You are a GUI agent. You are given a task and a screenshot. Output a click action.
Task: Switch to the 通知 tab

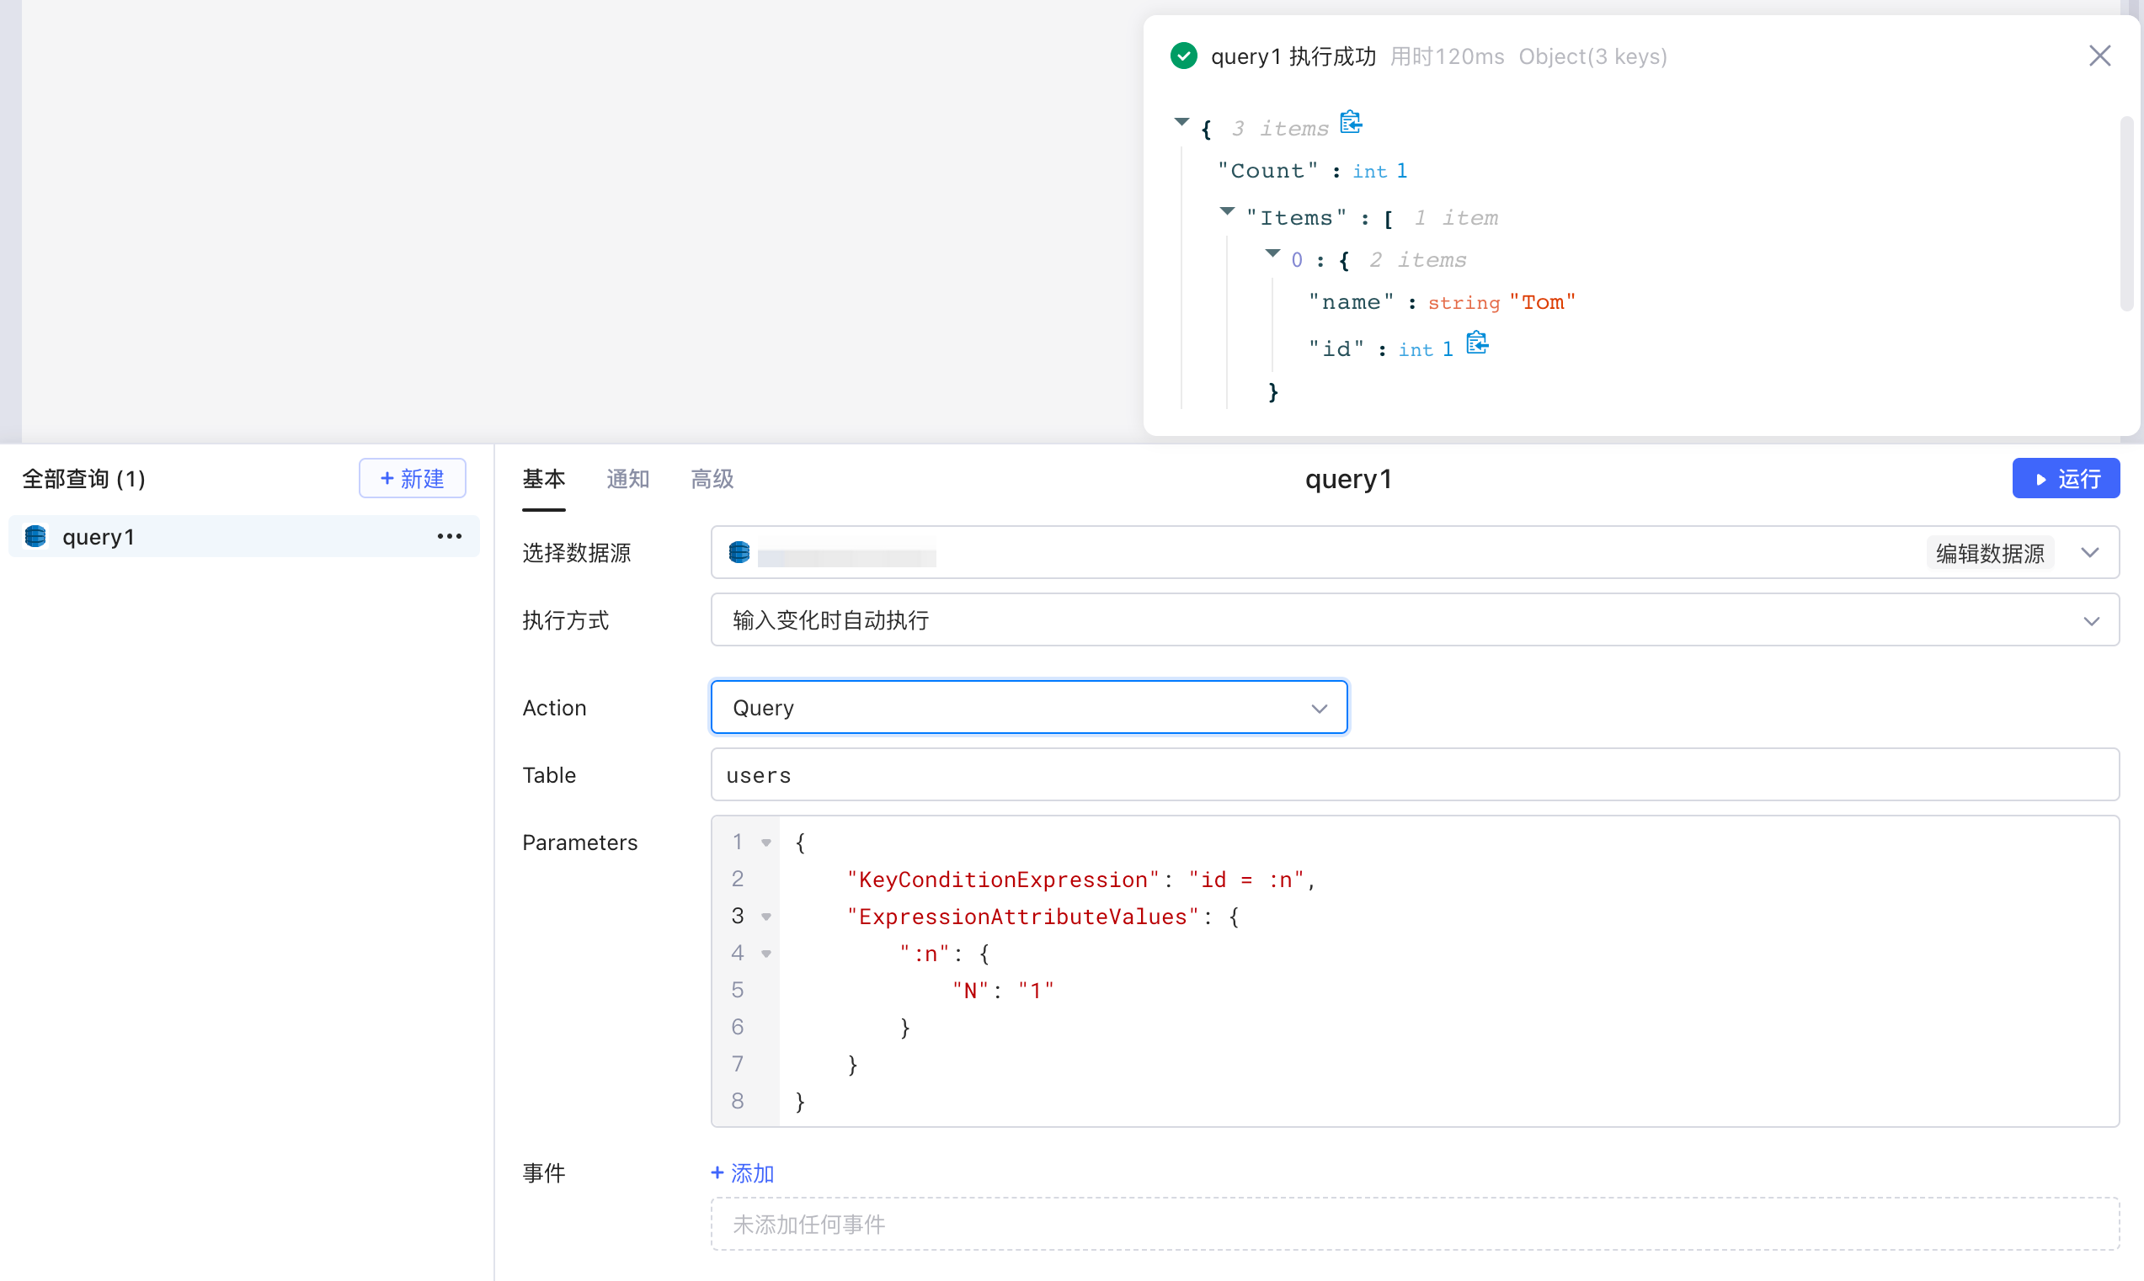(627, 479)
